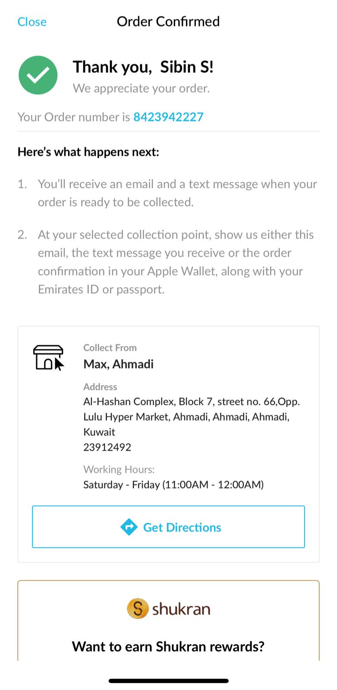Click the Collect From label
This screenshot has height=690, width=337.
110,348
